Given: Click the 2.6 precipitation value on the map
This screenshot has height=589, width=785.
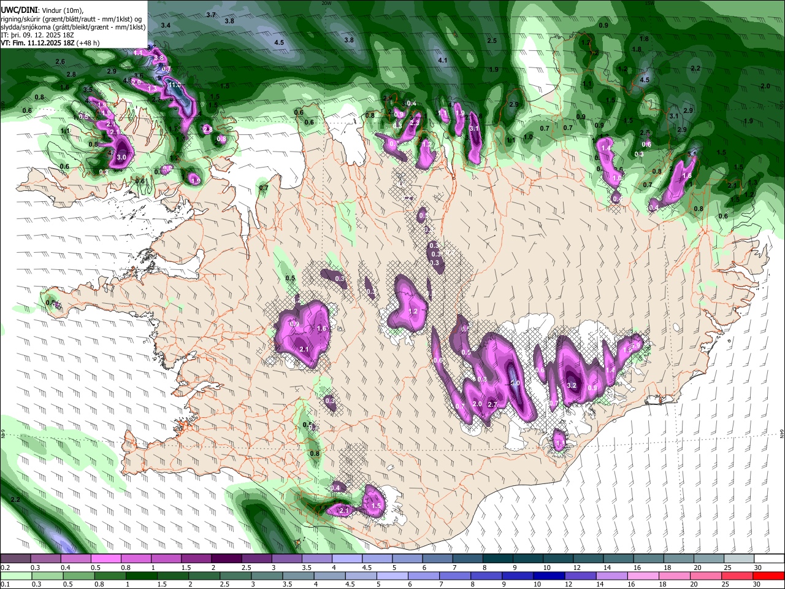Looking at the screenshot, I should 60,62.
